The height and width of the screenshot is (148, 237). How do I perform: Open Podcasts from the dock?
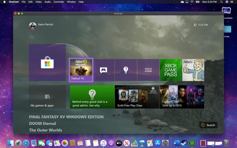pyautogui.click(x=111, y=143)
